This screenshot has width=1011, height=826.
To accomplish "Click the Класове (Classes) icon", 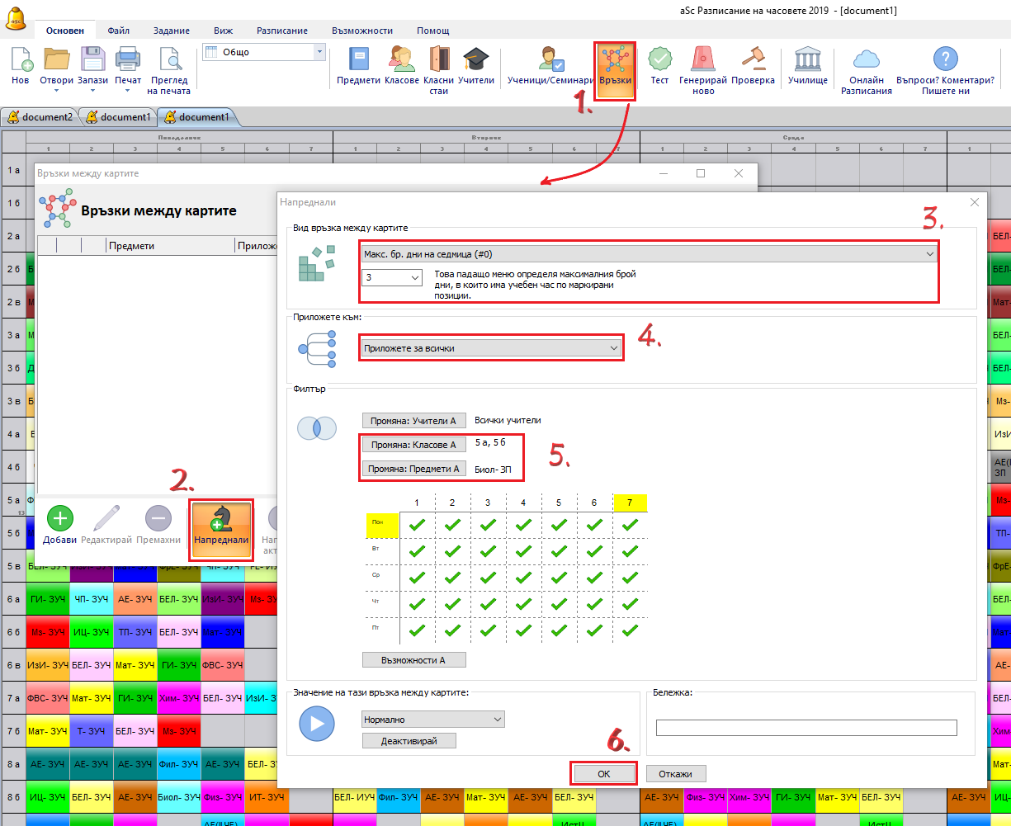I will (402, 60).
